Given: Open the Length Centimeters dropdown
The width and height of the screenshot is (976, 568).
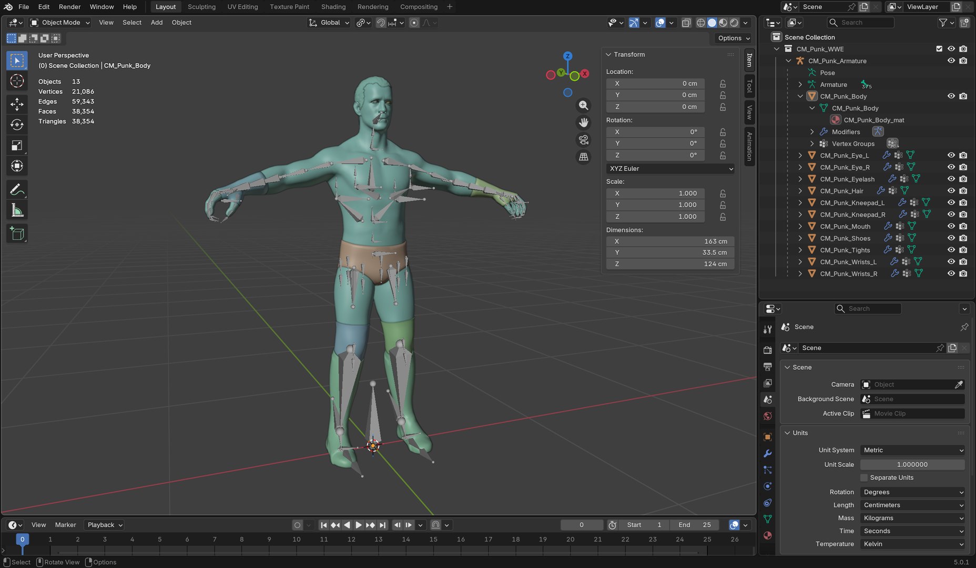Looking at the screenshot, I should [912, 505].
